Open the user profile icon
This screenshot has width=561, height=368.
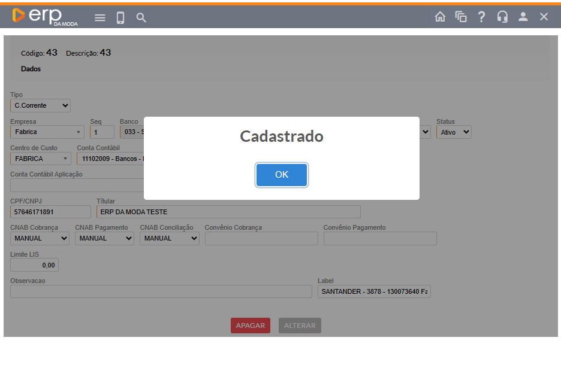pyautogui.click(x=523, y=17)
